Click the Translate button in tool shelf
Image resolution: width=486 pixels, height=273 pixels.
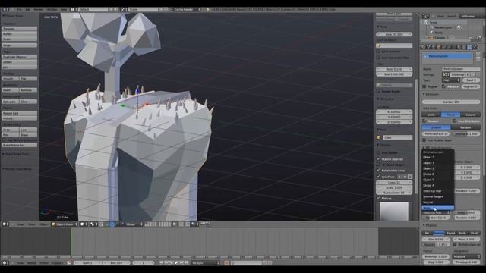pos(20,29)
